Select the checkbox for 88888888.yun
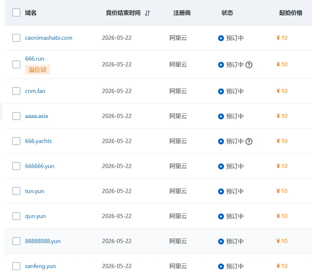This screenshot has height=278, width=312. click(16, 241)
